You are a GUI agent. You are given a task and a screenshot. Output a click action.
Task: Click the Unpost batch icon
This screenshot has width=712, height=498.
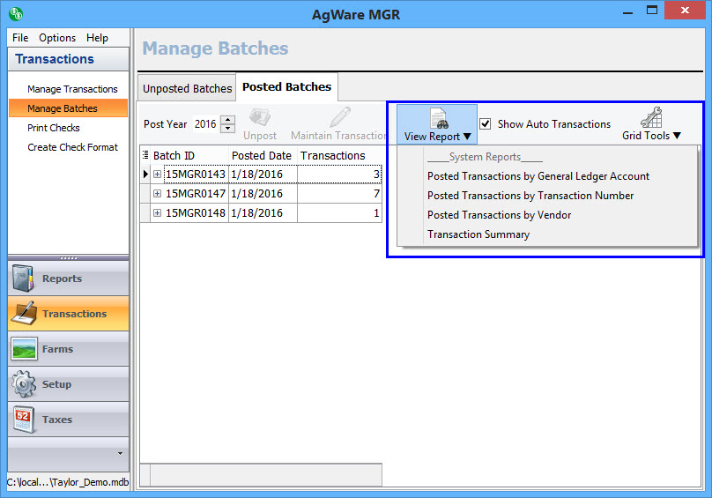[260, 118]
